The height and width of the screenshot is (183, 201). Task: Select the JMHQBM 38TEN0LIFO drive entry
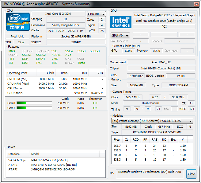click(x=54, y=169)
